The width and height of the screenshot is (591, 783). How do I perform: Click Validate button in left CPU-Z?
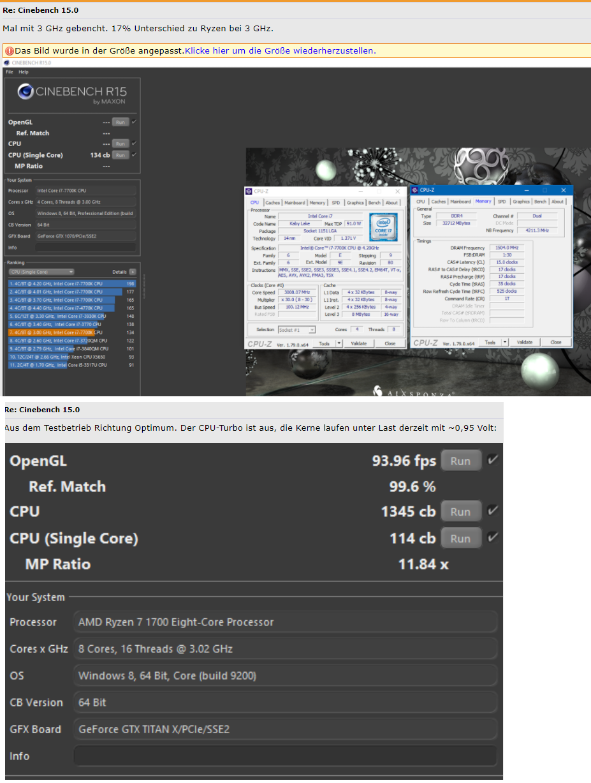tap(358, 343)
